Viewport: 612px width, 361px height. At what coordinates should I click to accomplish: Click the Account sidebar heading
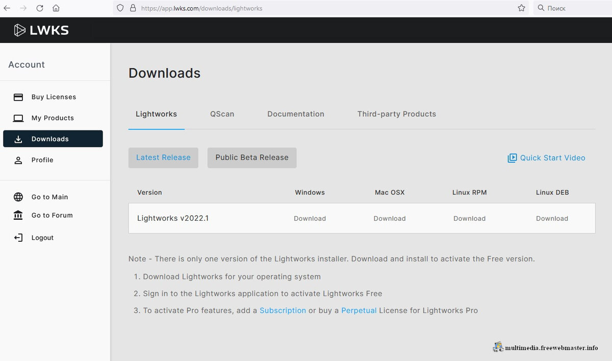pyautogui.click(x=27, y=65)
